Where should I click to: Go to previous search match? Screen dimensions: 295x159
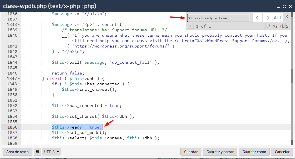coord(257,18)
